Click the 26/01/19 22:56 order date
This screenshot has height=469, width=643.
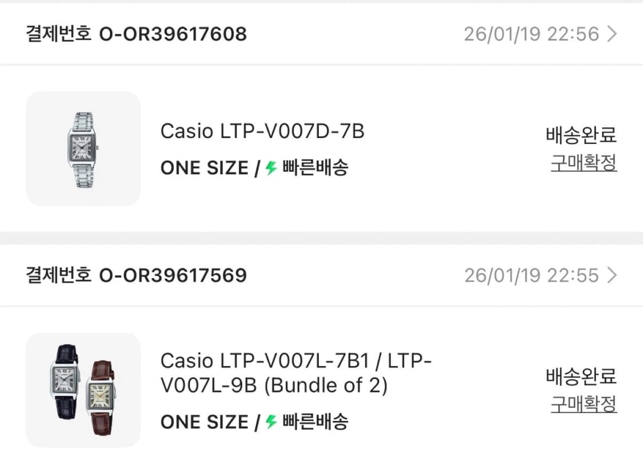[531, 34]
